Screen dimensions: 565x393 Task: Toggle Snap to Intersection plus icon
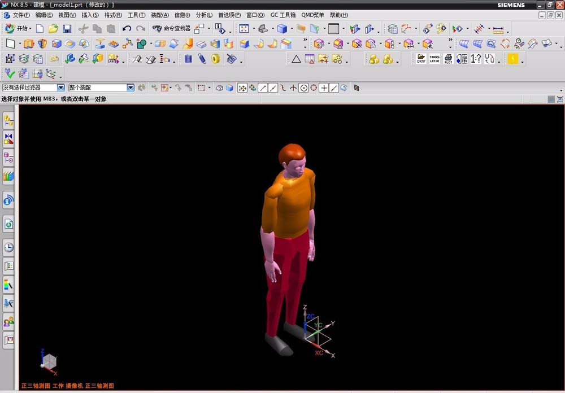(x=324, y=88)
